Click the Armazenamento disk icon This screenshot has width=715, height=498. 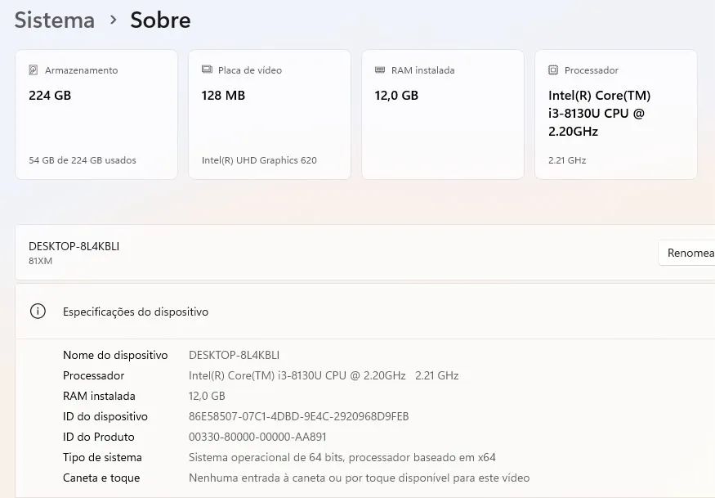click(x=34, y=70)
